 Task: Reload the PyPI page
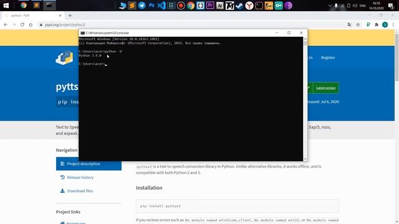point(22,25)
